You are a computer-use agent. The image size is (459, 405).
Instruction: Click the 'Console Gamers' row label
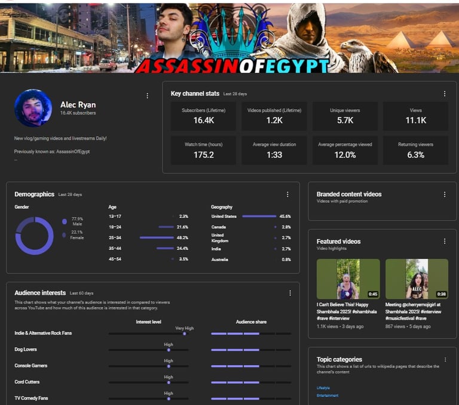point(30,366)
